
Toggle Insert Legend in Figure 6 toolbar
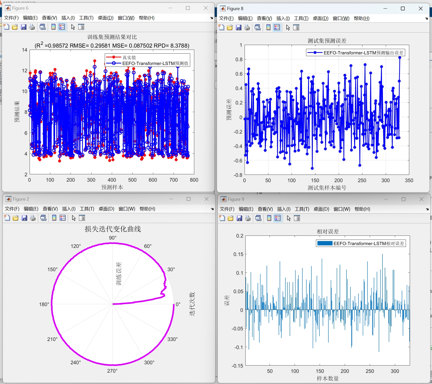(62, 27)
